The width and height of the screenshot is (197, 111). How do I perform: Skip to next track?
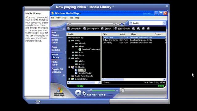(x=94, y=95)
